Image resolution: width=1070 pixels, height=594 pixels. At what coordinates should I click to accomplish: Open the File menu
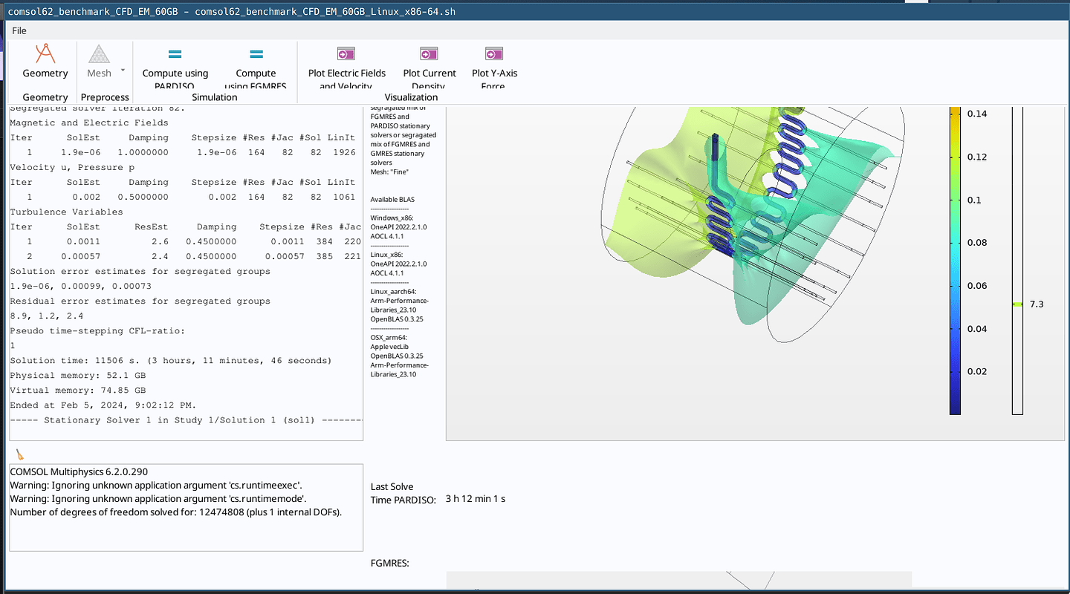[x=19, y=30]
